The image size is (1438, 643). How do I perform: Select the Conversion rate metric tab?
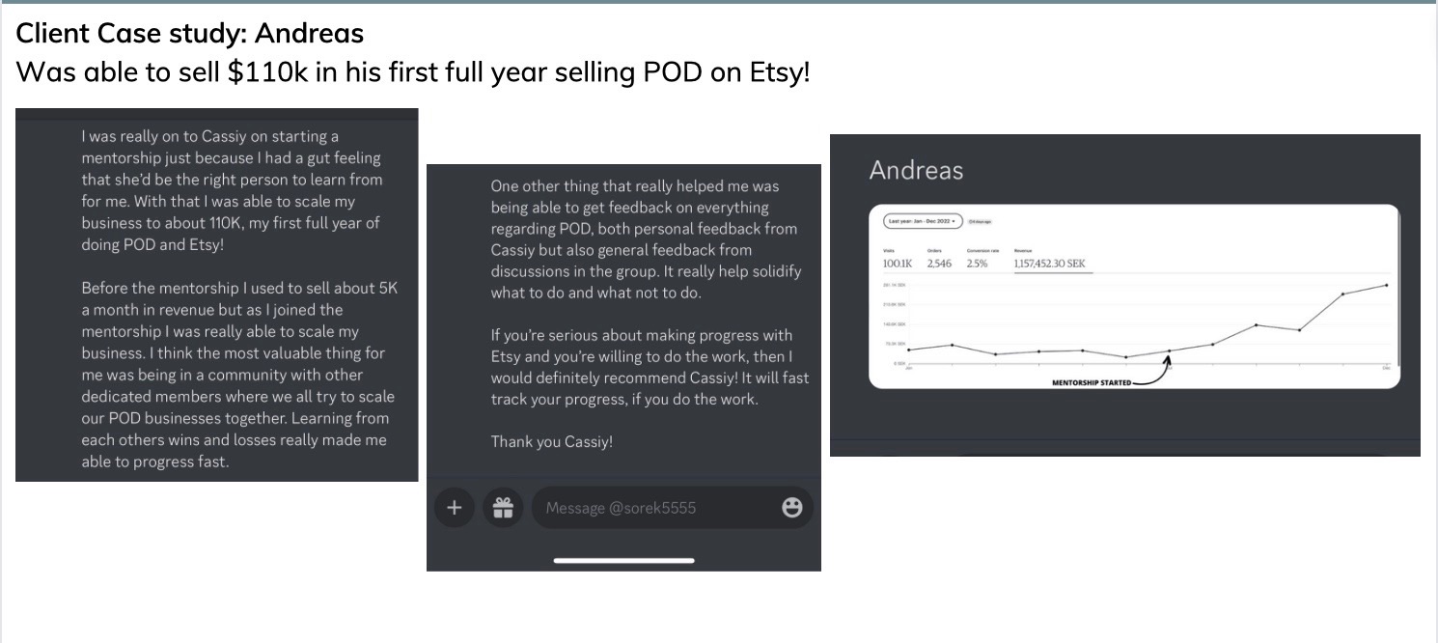point(982,259)
